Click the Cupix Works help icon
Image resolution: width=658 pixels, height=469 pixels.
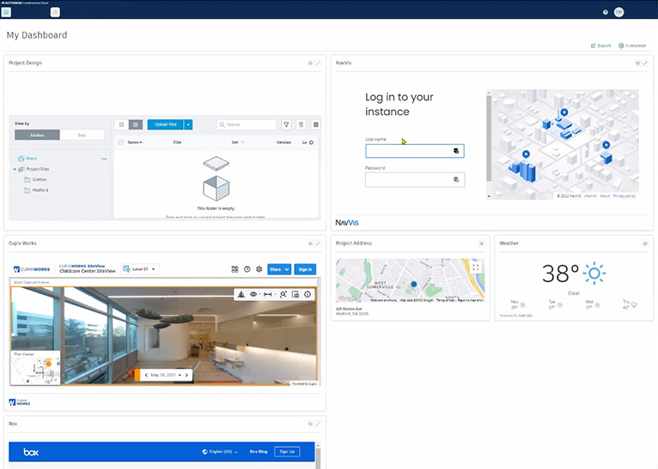[247, 269]
